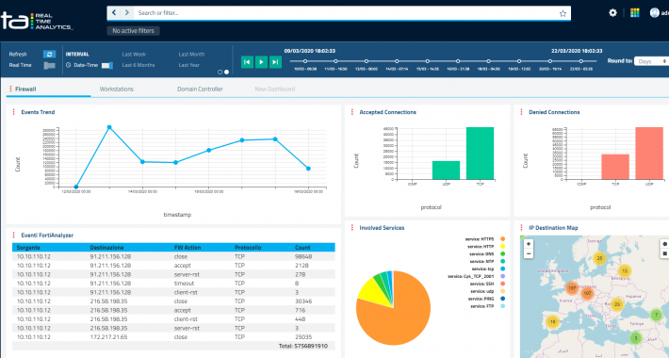The height and width of the screenshot is (358, 669).
Task: Open the Denied Connections panel dots menu
Action: (521, 112)
